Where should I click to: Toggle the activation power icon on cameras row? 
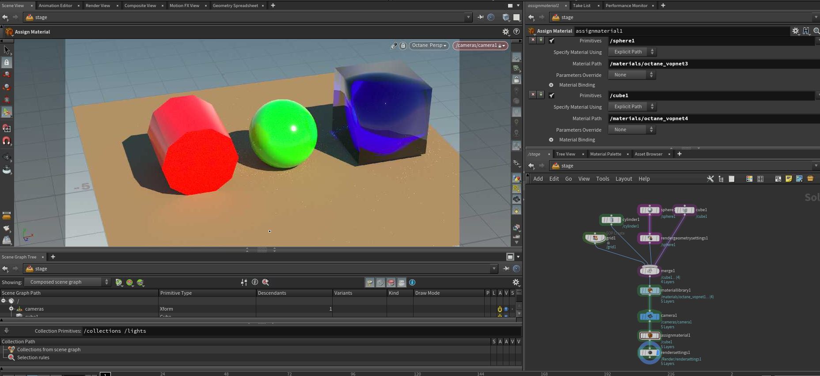coord(500,309)
